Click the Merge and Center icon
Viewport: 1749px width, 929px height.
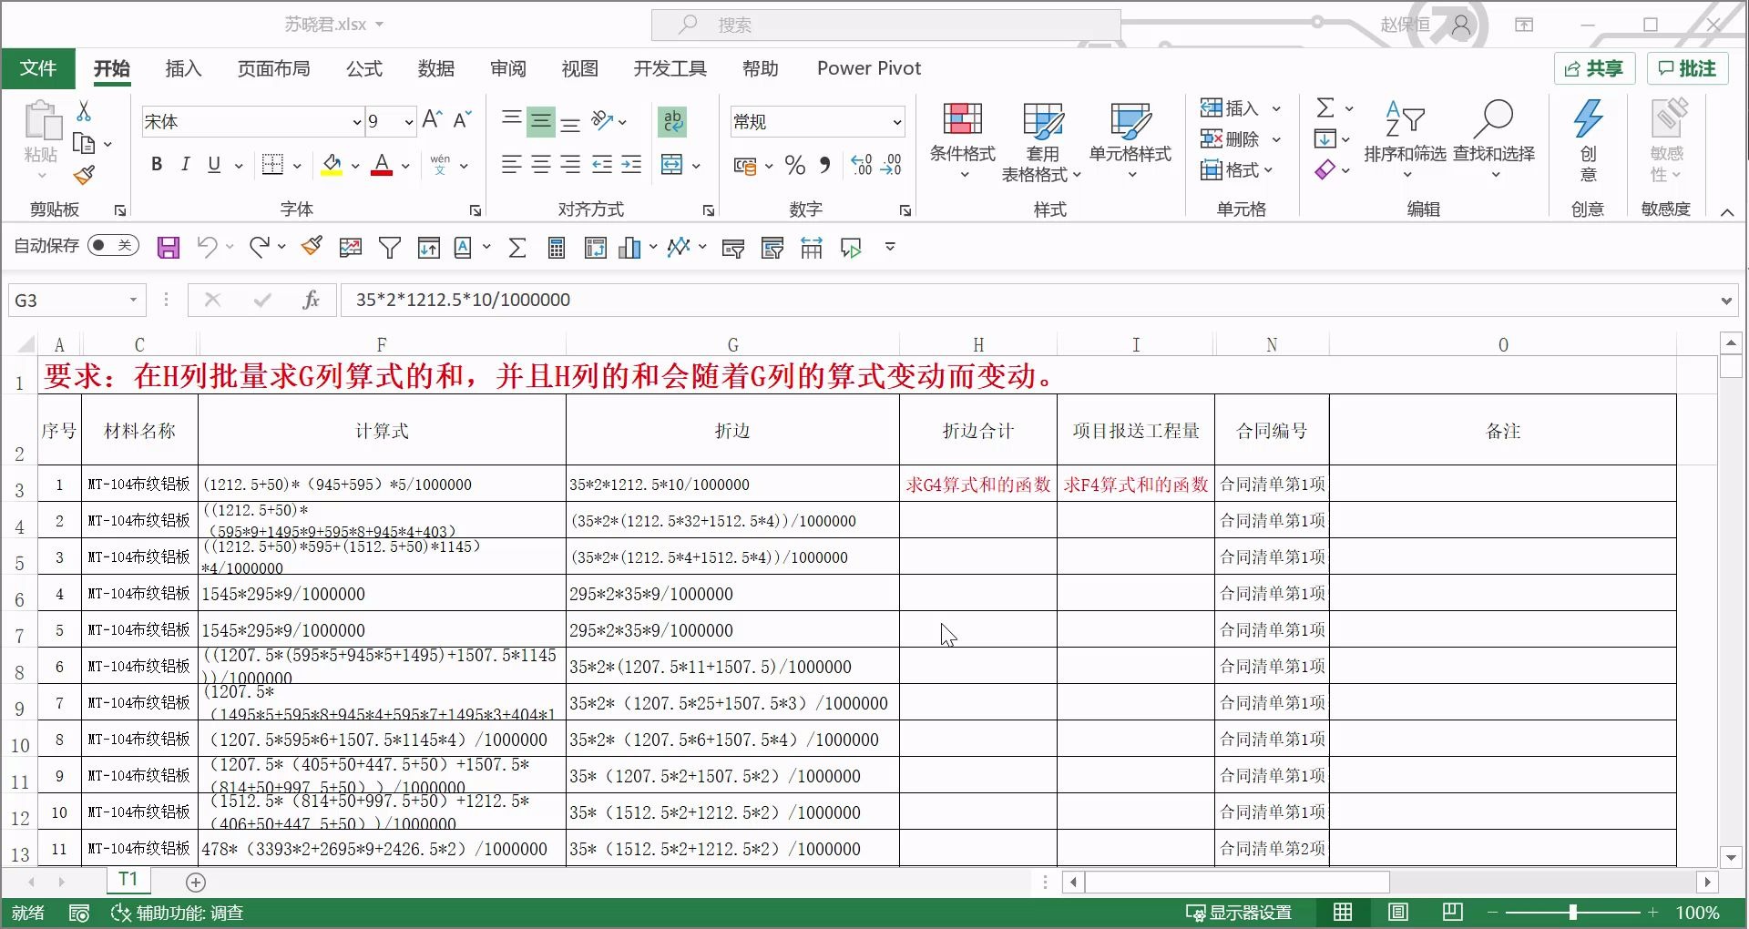(x=672, y=165)
